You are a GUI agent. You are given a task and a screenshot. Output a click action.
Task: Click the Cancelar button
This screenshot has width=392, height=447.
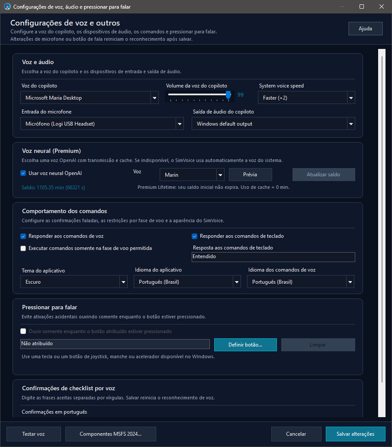click(x=296, y=434)
